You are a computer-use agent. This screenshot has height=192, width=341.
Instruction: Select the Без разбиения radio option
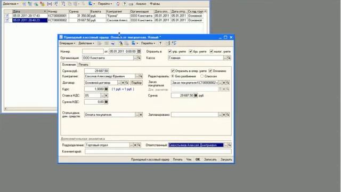click(173, 76)
